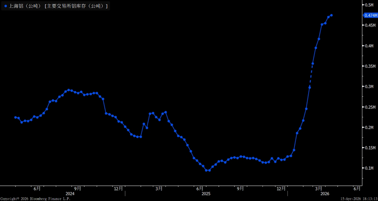Screen dimensions: 378x201
Task: Click the 9月 label above 2024
Action: click(78, 188)
